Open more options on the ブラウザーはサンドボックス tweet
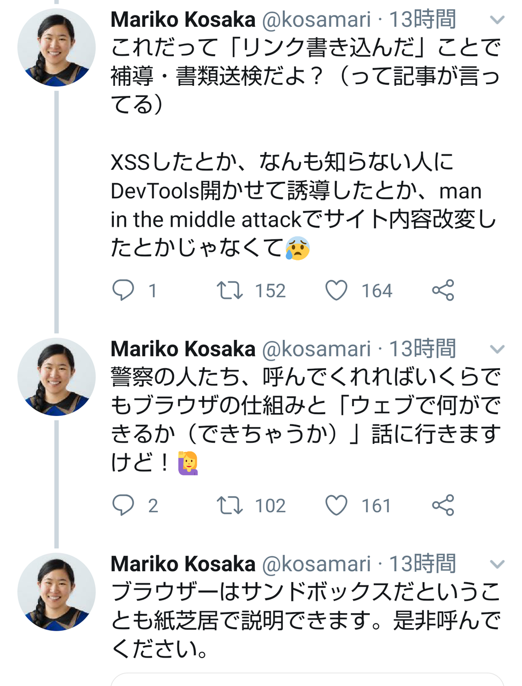This screenshot has height=686, width=522. pos(497,564)
